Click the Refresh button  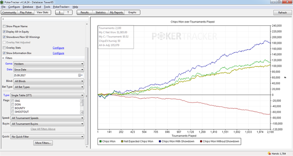tap(283, 13)
